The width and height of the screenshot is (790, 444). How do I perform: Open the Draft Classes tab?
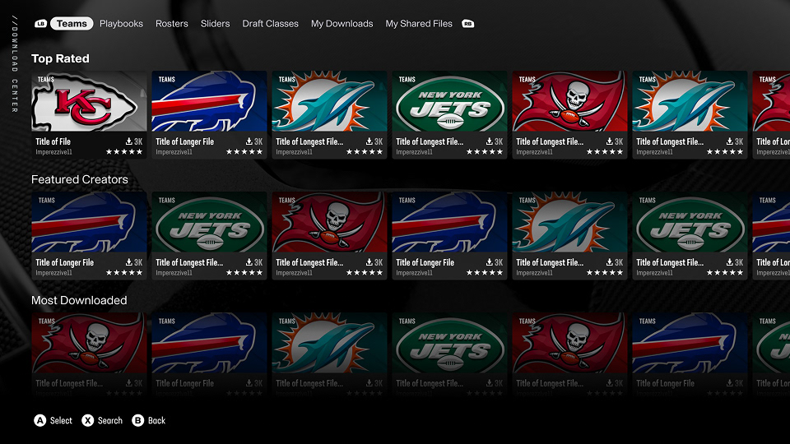[270, 24]
